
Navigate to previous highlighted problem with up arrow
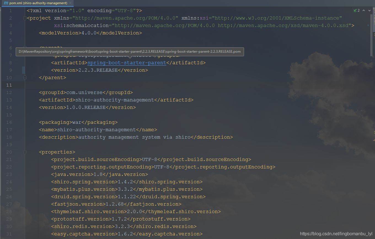(x=363, y=10)
